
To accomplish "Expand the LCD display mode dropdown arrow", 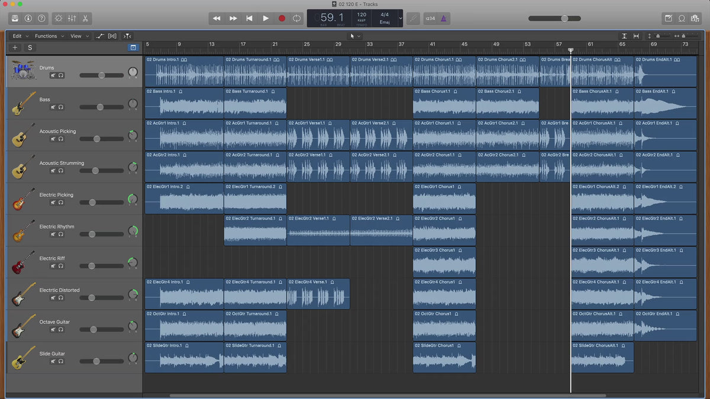I will pyautogui.click(x=401, y=18).
